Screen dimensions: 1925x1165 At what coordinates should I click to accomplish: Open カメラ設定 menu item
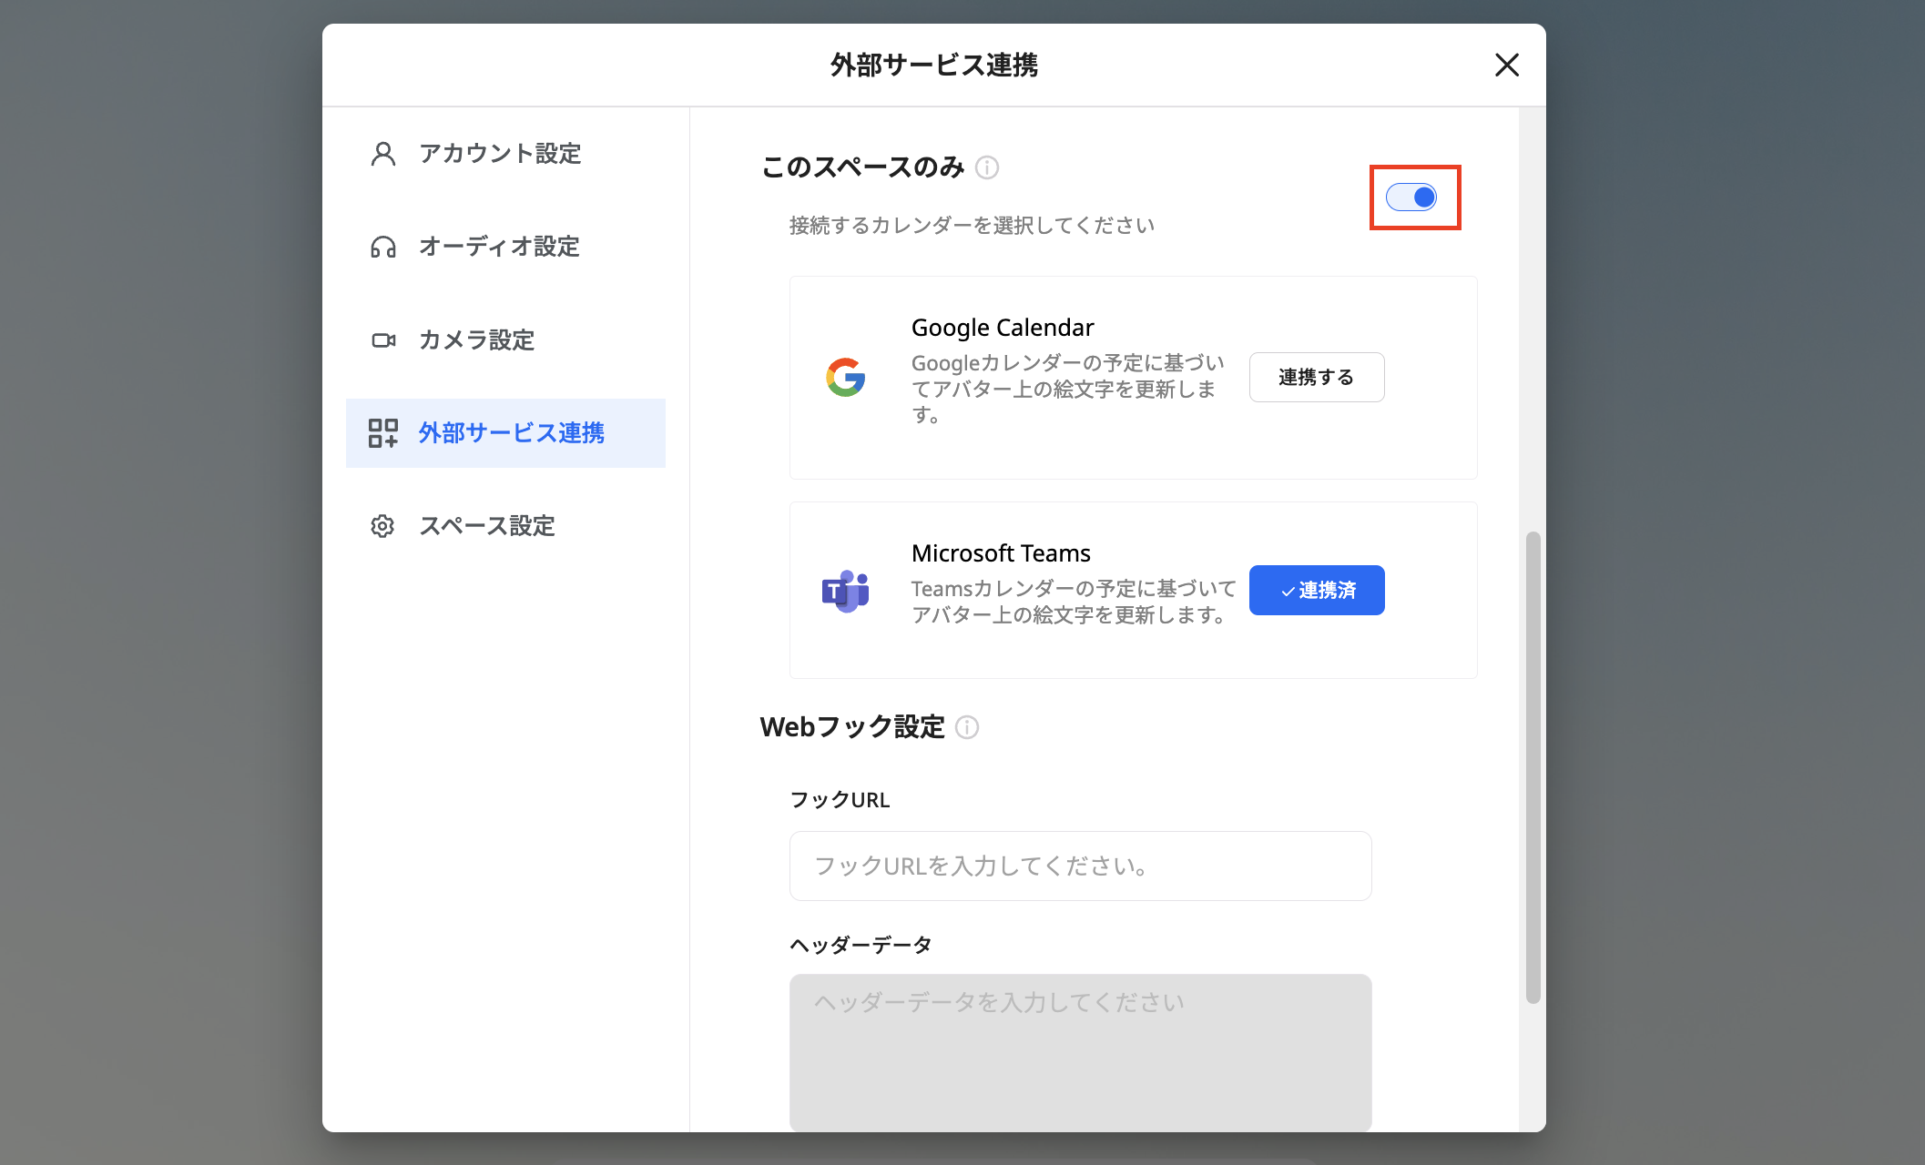coord(505,340)
